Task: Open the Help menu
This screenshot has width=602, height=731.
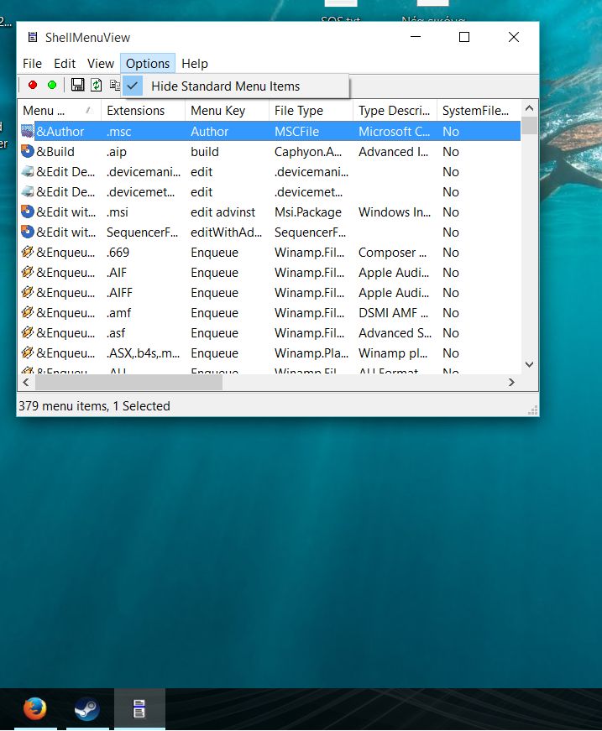Action: [x=195, y=64]
